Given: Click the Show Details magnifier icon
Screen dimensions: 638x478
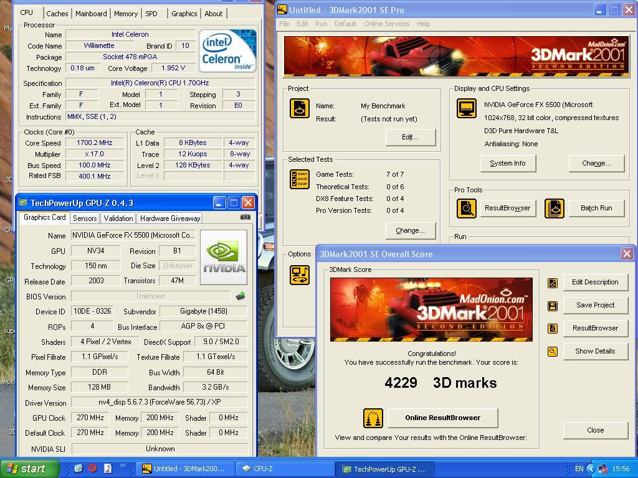Looking at the screenshot, I should click(553, 352).
